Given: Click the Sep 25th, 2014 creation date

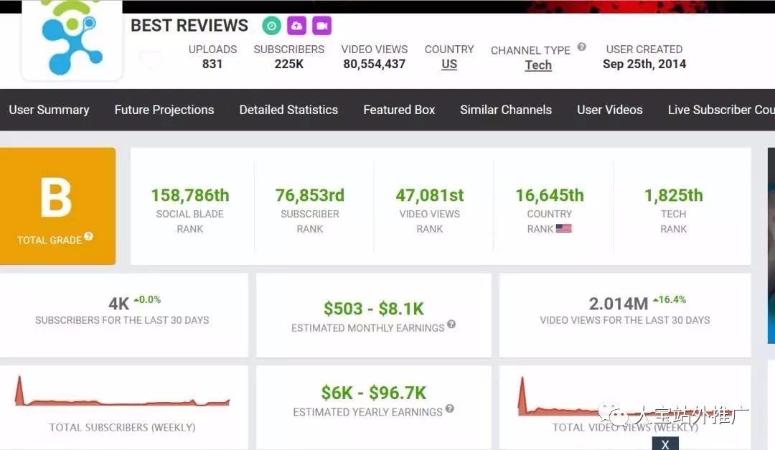Looking at the screenshot, I should [644, 65].
